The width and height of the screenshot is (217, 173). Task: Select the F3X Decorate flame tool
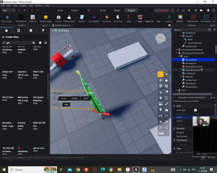tap(167, 110)
